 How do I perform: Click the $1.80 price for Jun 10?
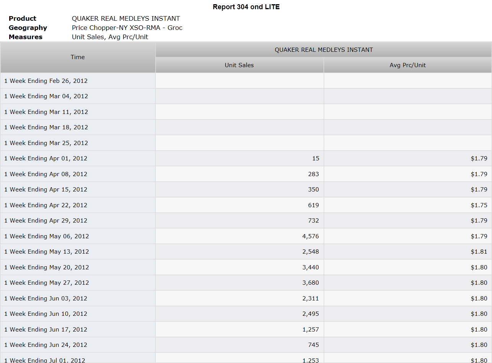pyautogui.click(x=479, y=314)
